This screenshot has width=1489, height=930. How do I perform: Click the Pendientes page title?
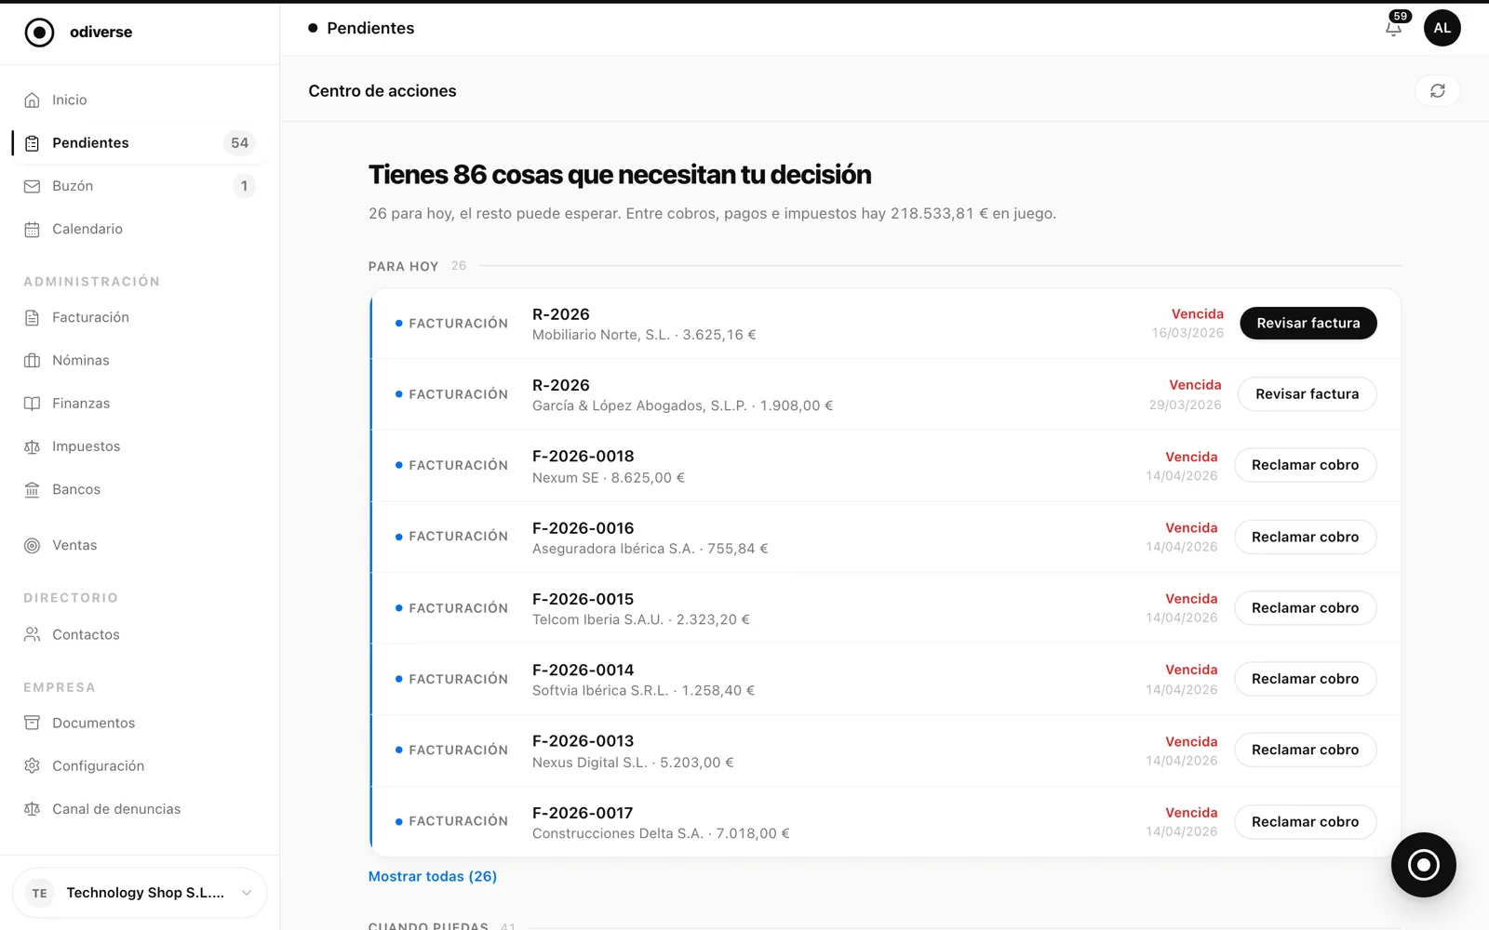[370, 28]
